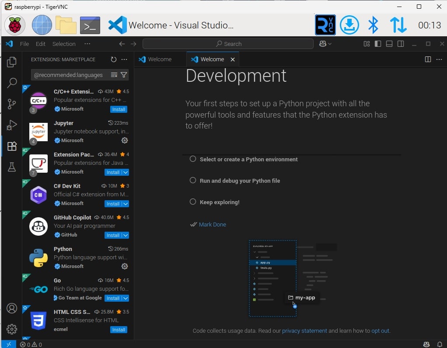
Task: Install the C# Dev Kit extension
Action: [x=113, y=204]
